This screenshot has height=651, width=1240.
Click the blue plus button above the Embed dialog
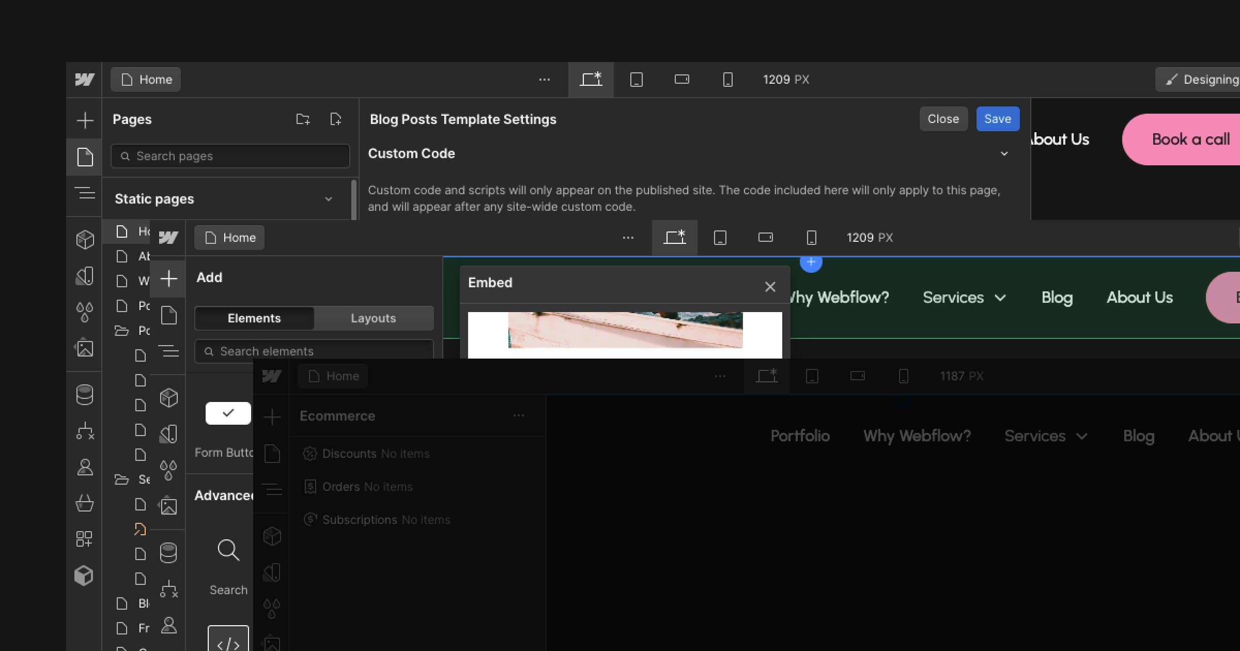[811, 263]
